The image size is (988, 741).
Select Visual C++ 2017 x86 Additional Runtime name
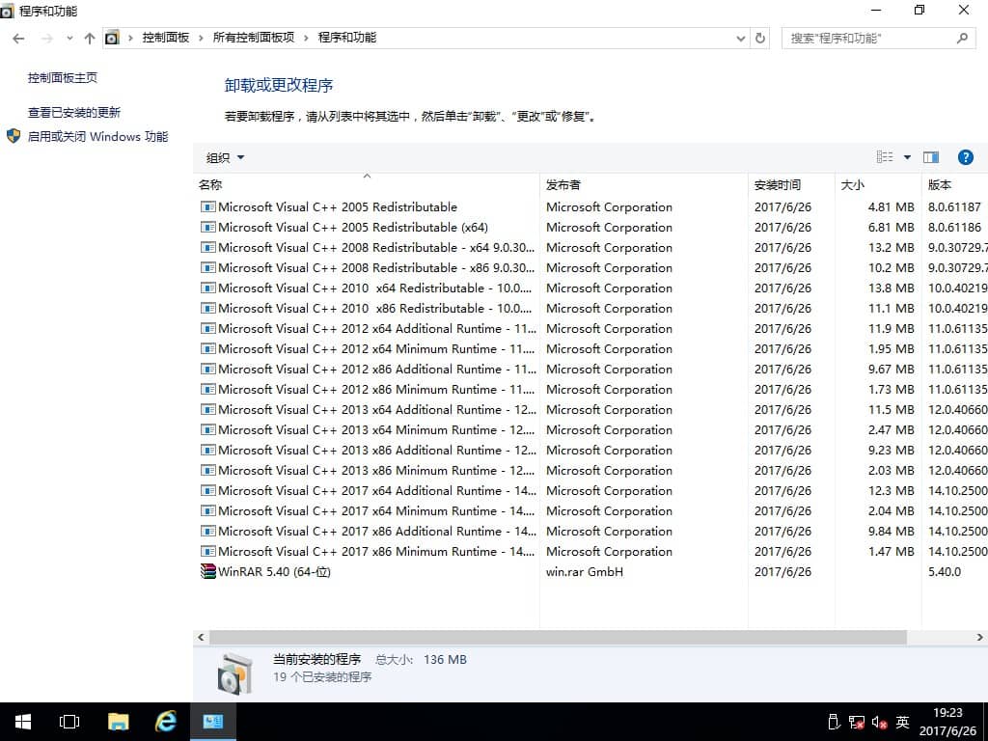377,532
